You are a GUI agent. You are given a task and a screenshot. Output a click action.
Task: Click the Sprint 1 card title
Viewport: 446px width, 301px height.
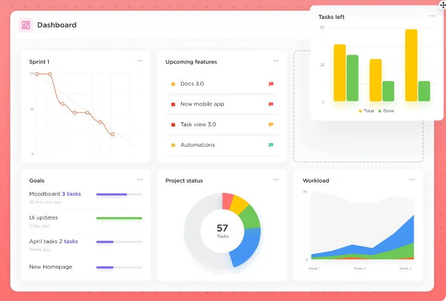[39, 62]
